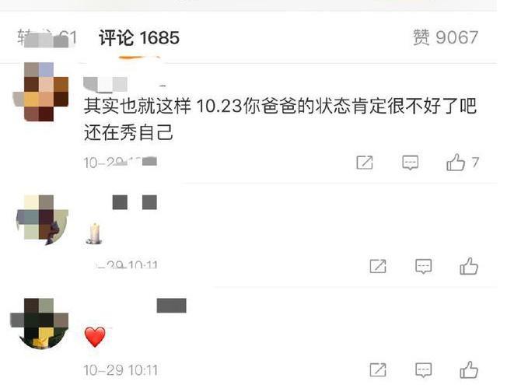Forward the red heart comment
507x385 pixels.
tap(378, 370)
